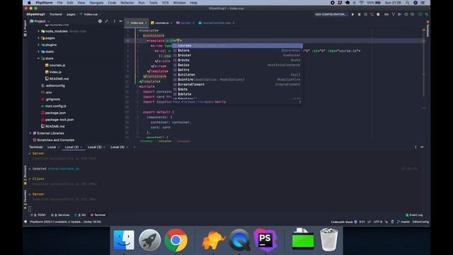
Task: Select courses suggestion in autocomplete popup
Action: click(238, 45)
